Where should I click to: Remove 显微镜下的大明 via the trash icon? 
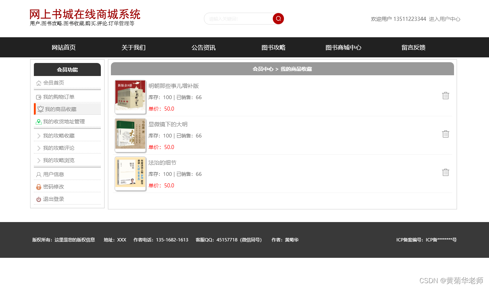445,134
